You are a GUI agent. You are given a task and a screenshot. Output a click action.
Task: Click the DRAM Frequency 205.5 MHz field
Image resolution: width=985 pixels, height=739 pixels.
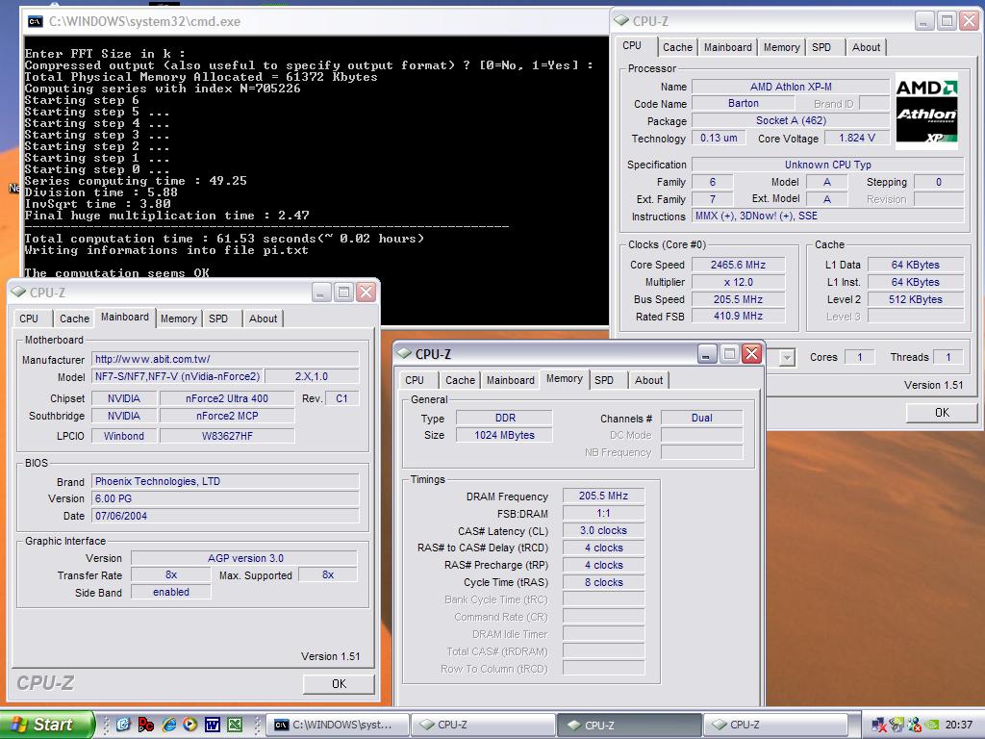603,496
